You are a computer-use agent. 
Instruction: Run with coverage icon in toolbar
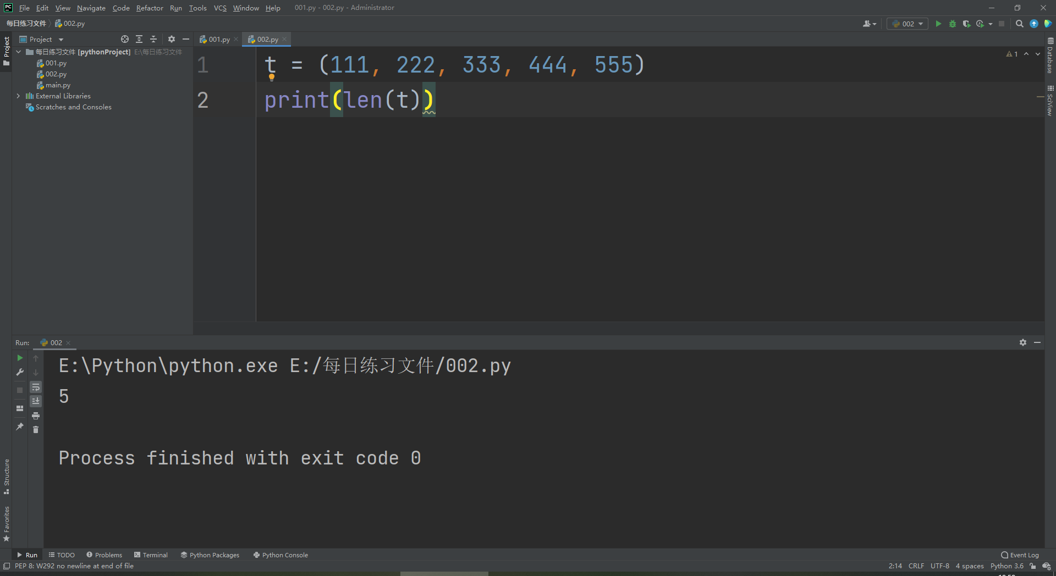pyautogui.click(x=966, y=24)
